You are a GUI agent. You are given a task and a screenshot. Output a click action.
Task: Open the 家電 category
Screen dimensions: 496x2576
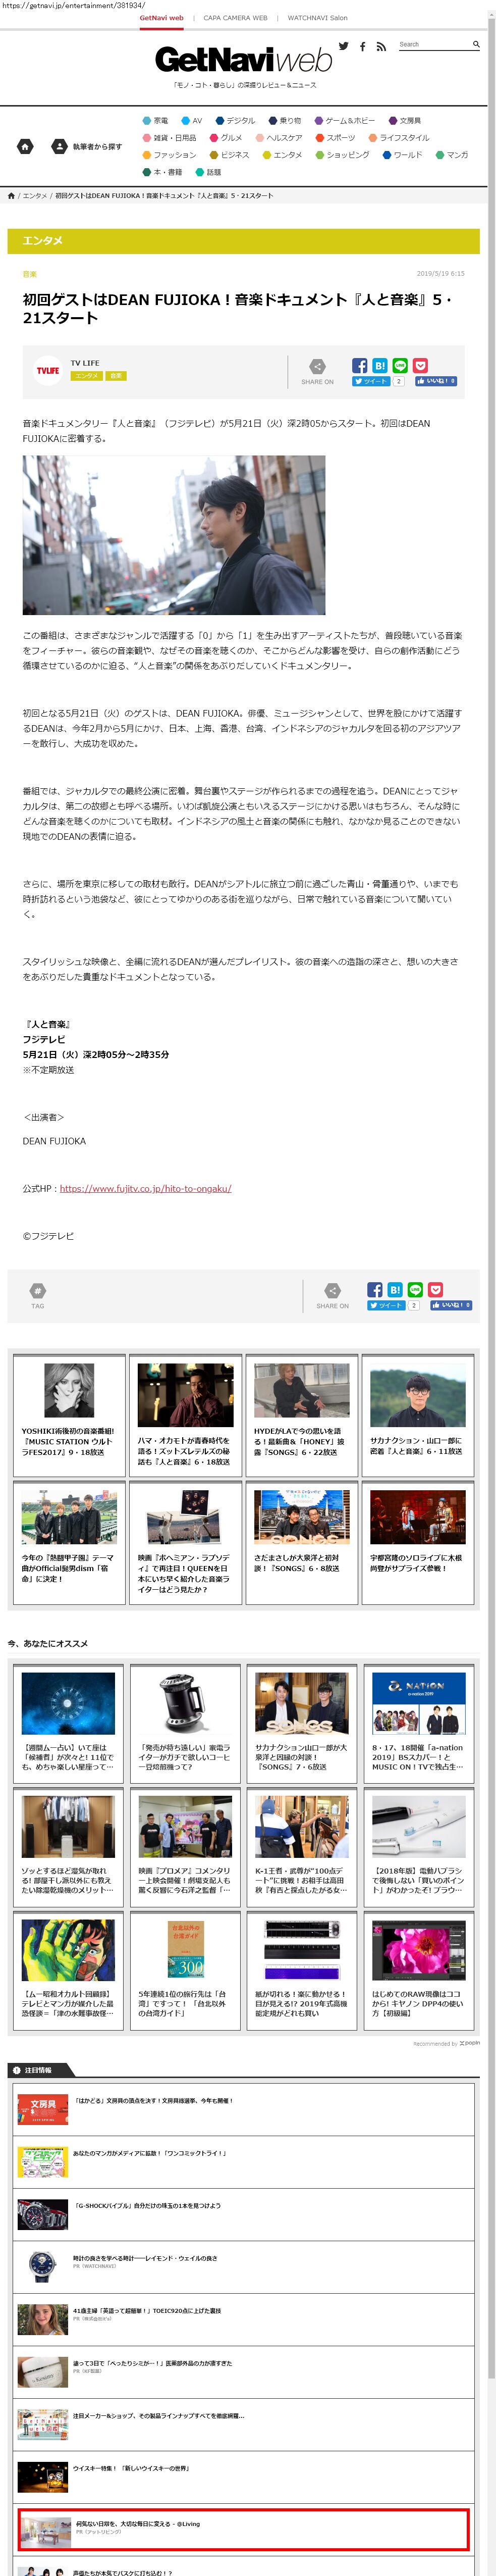click(x=156, y=121)
